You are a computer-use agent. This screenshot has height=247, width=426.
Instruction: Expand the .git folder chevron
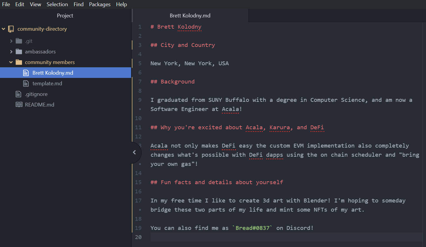(11, 41)
